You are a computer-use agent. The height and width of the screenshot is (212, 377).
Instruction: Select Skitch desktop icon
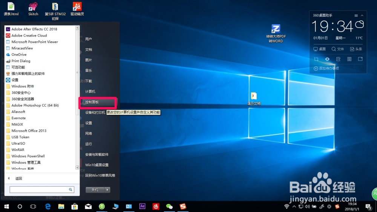[x=33, y=9]
